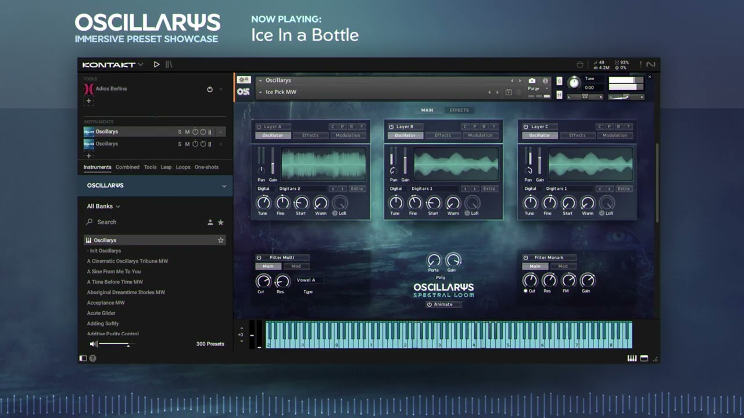Image resolution: width=744 pixels, height=418 pixels.
Task: Open Filter Multi Vowel A type dropdown
Action: (309, 280)
